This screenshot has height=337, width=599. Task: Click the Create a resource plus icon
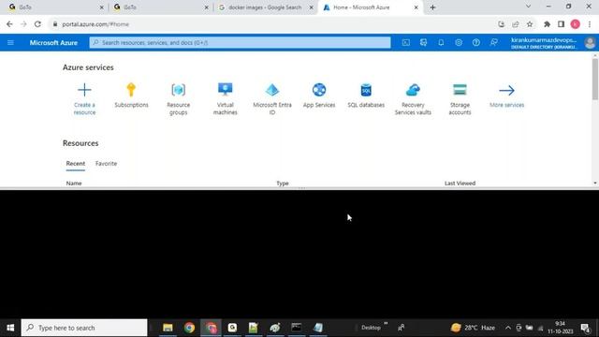tap(84, 90)
